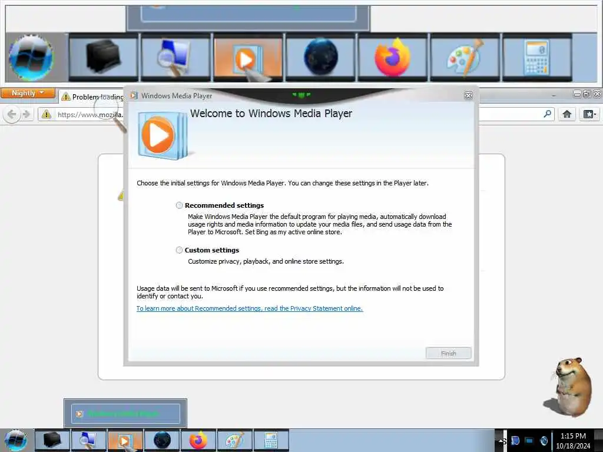
Task: Click the warning site identity icon in address bar
Action: tap(46, 114)
